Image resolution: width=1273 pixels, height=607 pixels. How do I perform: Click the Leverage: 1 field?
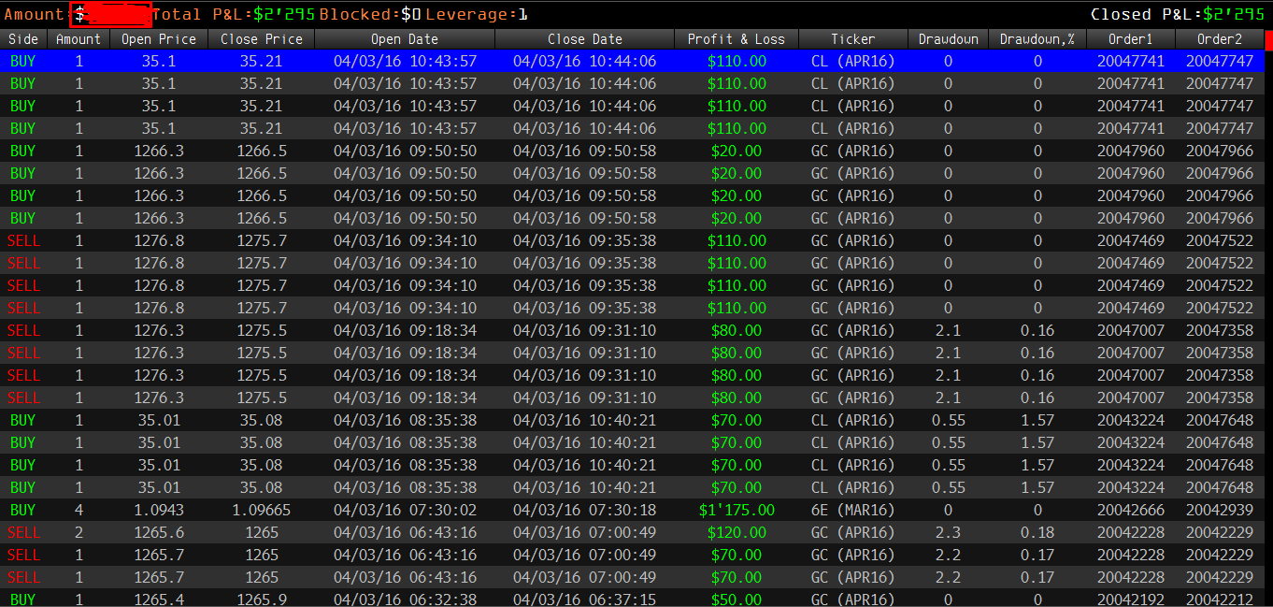(x=478, y=14)
